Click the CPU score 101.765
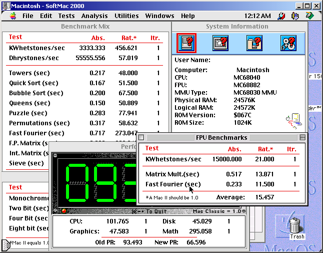 coord(117,221)
